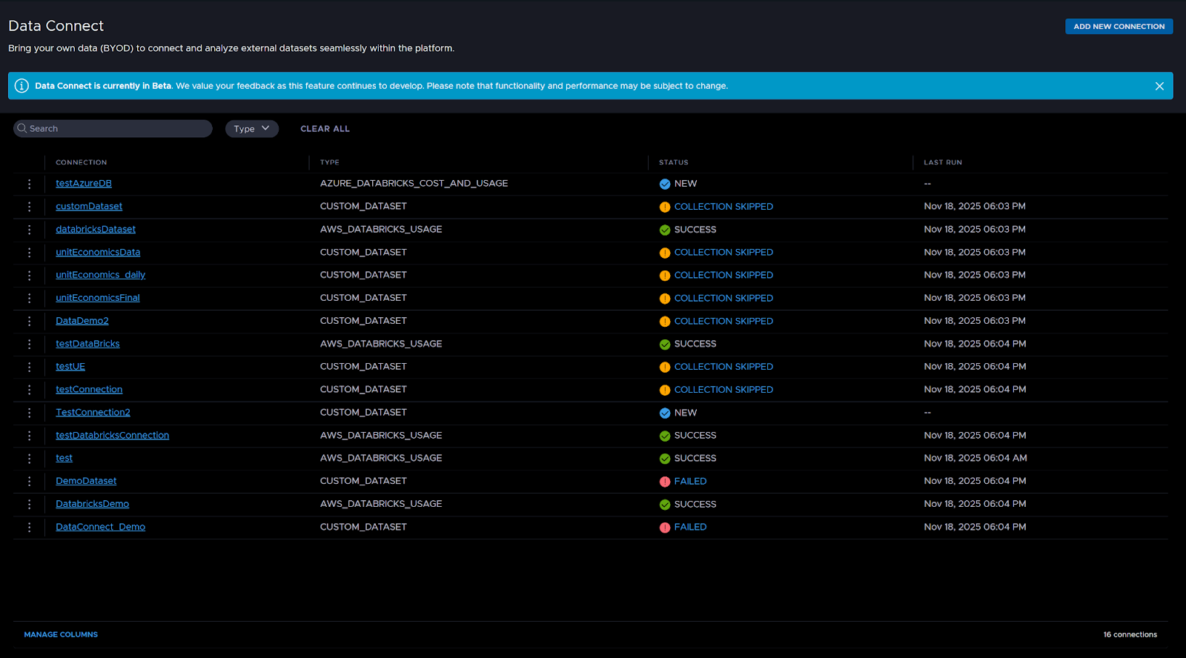Click Clear All filters button

325,129
